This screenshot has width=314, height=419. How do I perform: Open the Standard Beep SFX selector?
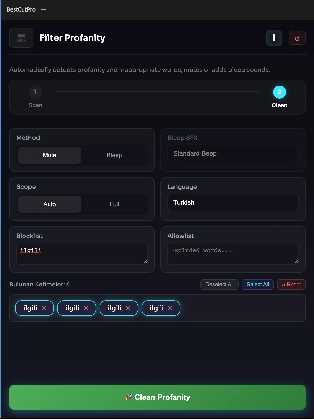[x=232, y=153]
